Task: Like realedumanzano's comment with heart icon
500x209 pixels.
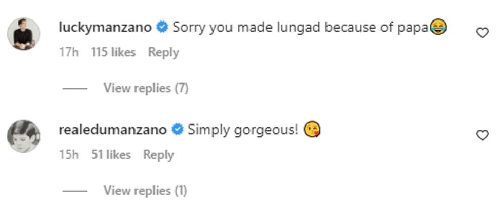Action: point(482,136)
